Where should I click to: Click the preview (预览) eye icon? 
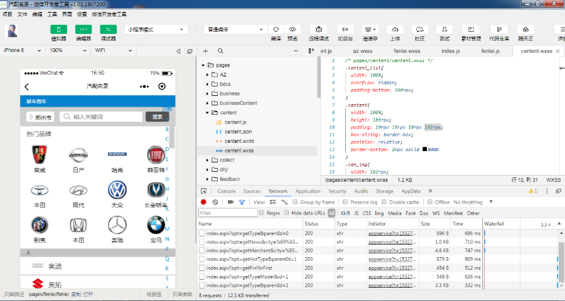[293, 29]
